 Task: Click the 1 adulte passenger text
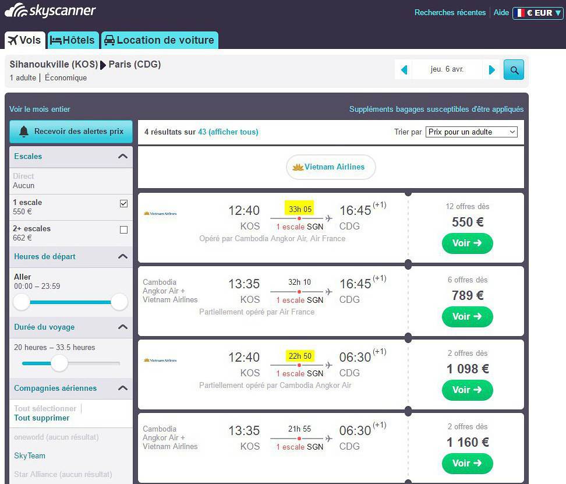tap(23, 78)
